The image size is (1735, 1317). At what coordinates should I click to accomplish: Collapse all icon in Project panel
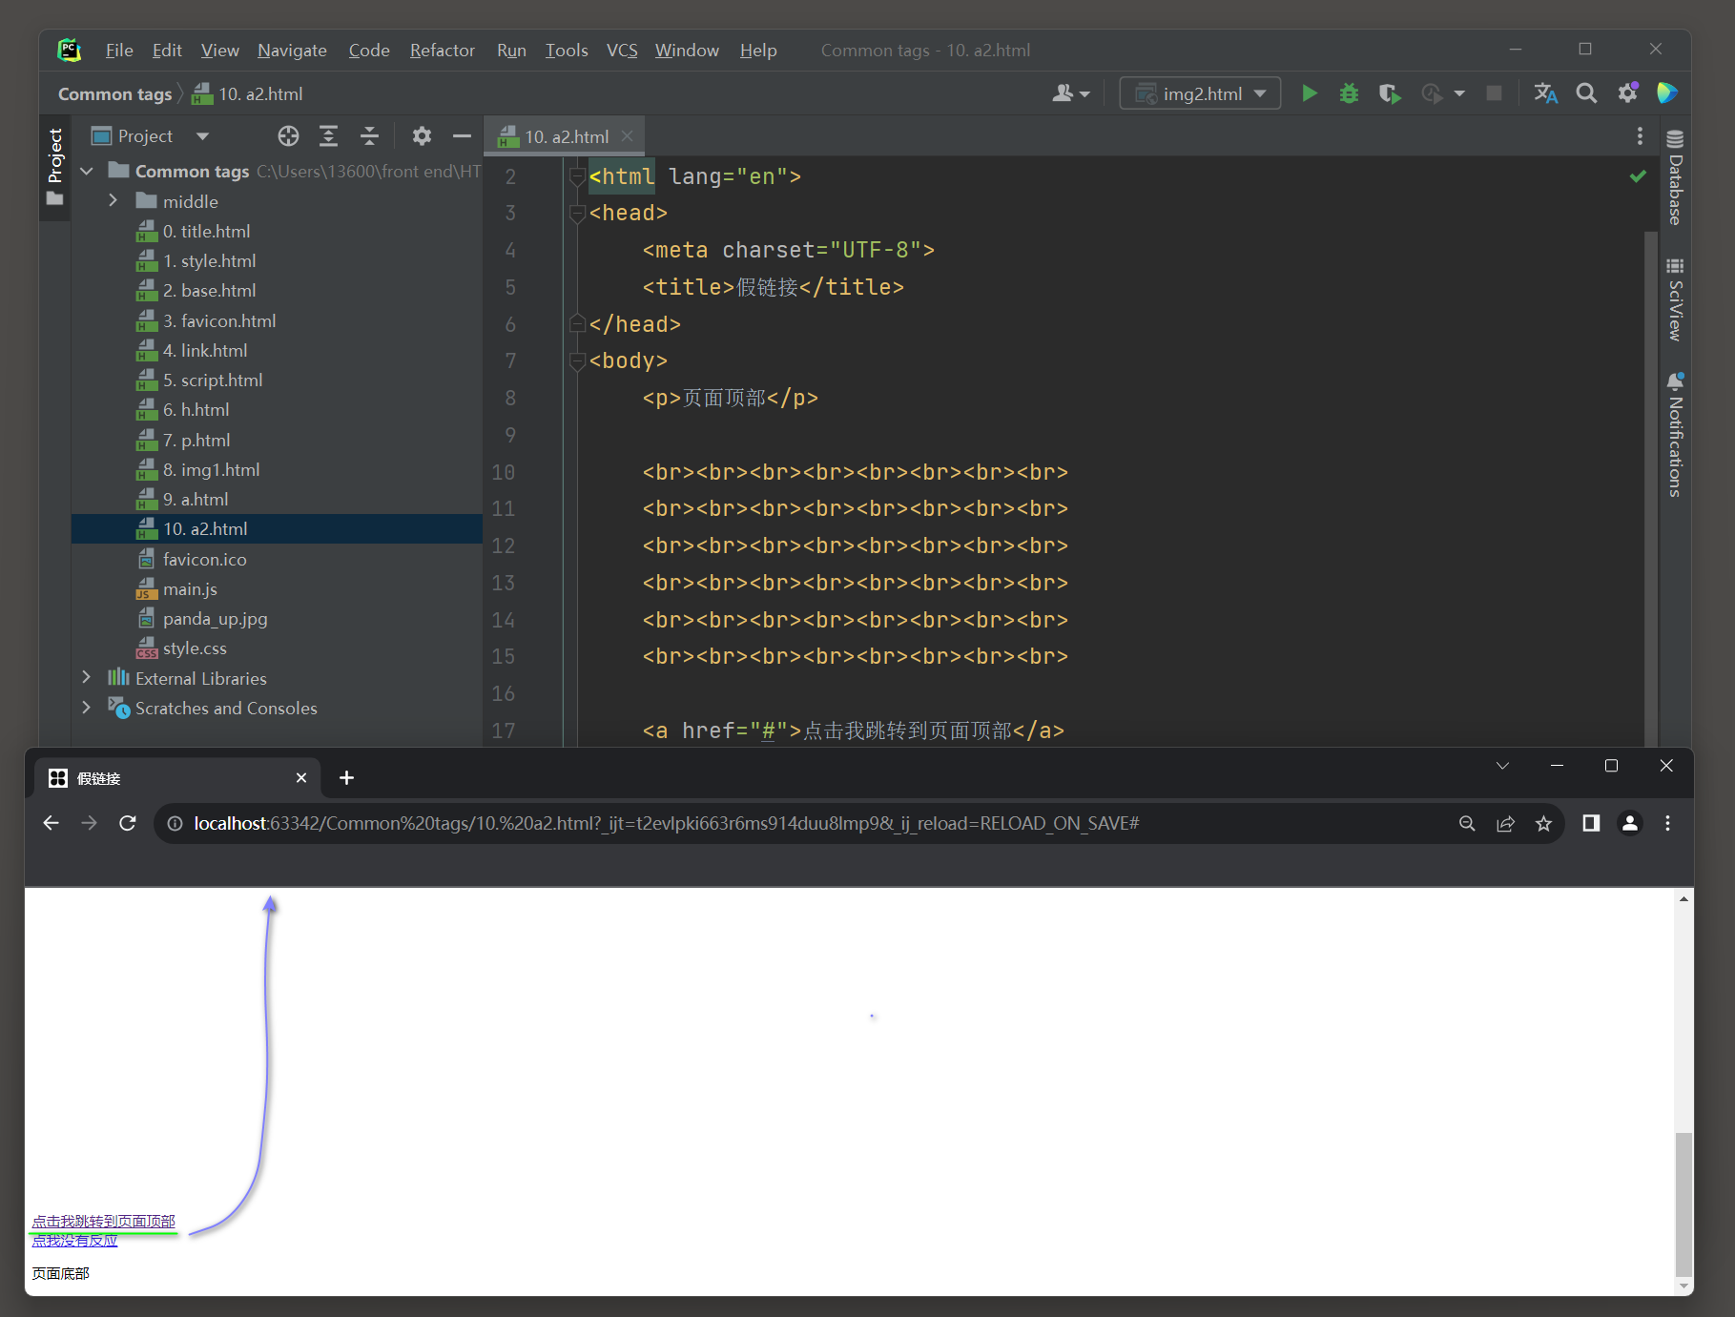[369, 136]
